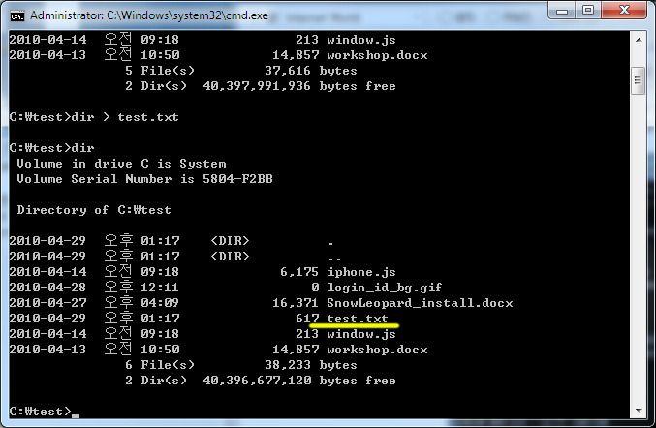Click the final C:\test> prompt line
Viewport: 656px width, 428px height.
(x=45, y=412)
